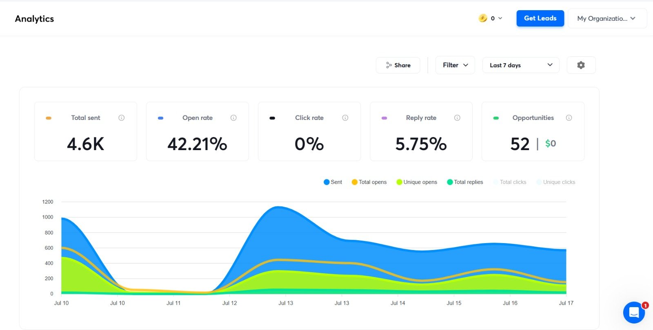Open the Filter dropdown
The width and height of the screenshot is (653, 330).
[x=455, y=65]
